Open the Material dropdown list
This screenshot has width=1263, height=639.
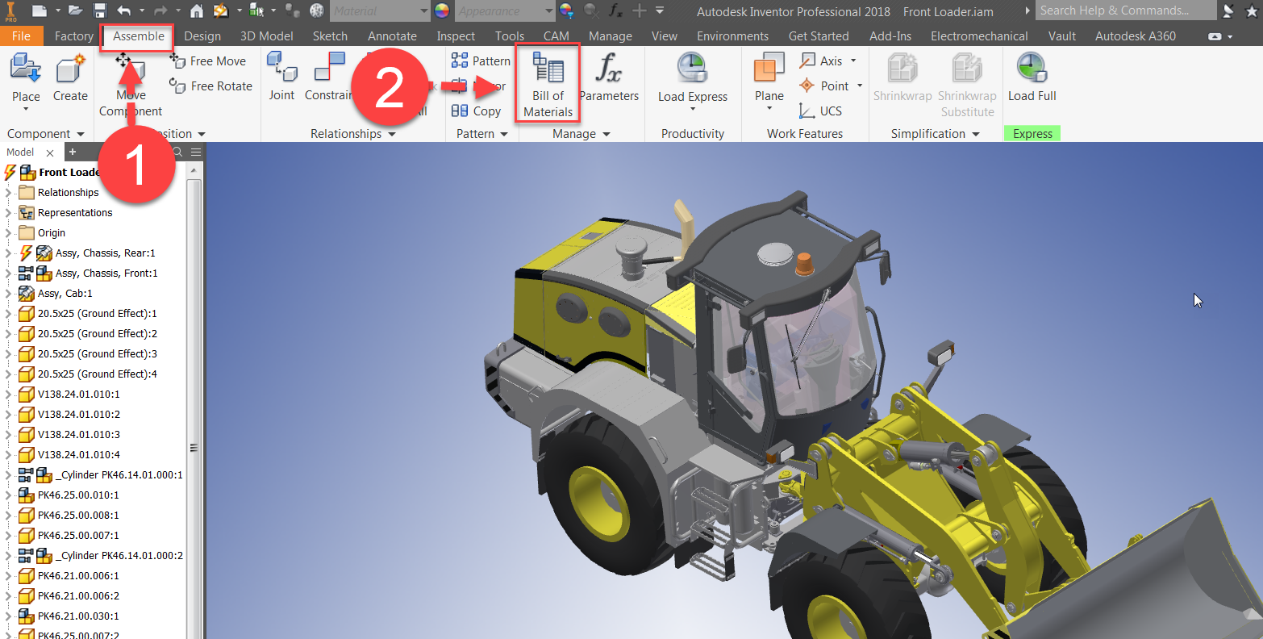pos(423,10)
